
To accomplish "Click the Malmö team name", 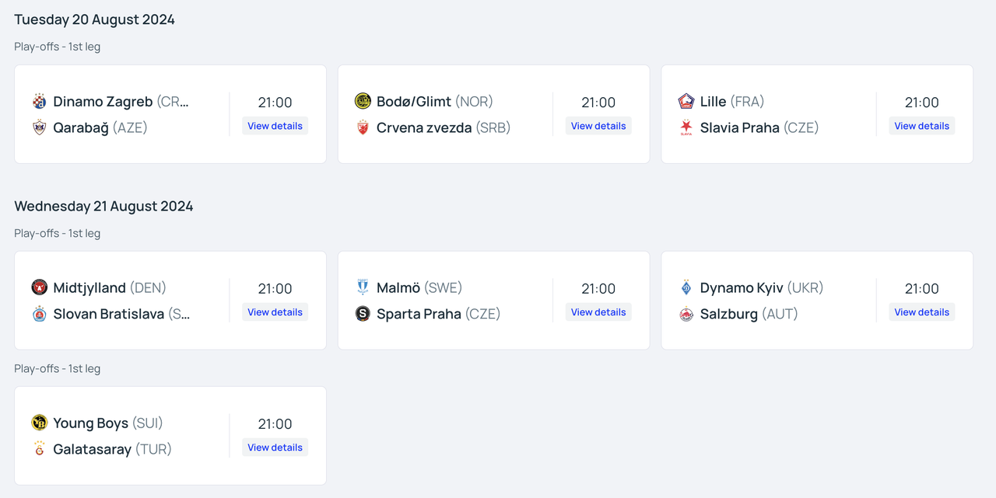I will 398,287.
